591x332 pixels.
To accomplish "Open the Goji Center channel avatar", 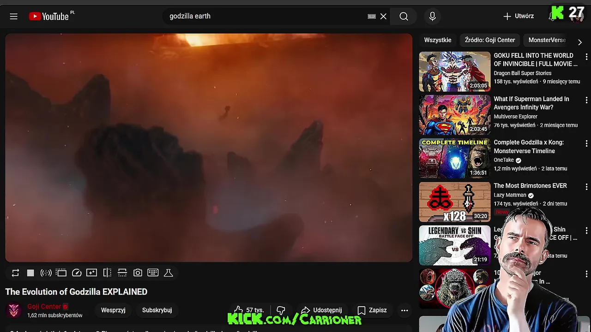I will pyautogui.click(x=14, y=310).
